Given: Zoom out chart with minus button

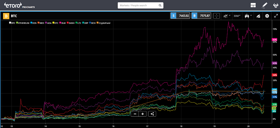Looking at the screenshot, I should pyautogui.click(x=135, y=114).
